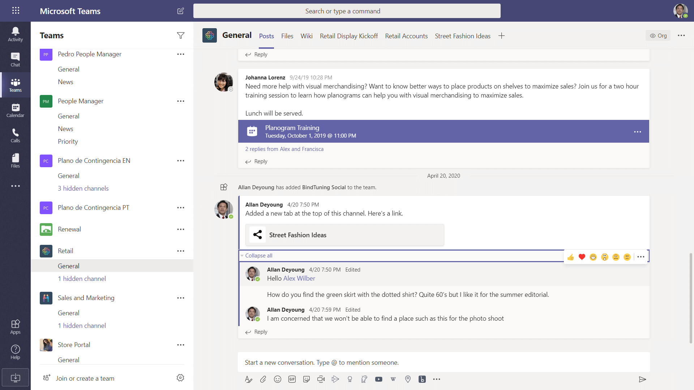The image size is (694, 390).
Task: Open more options for Pedro People Manager team
Action: [181, 54]
